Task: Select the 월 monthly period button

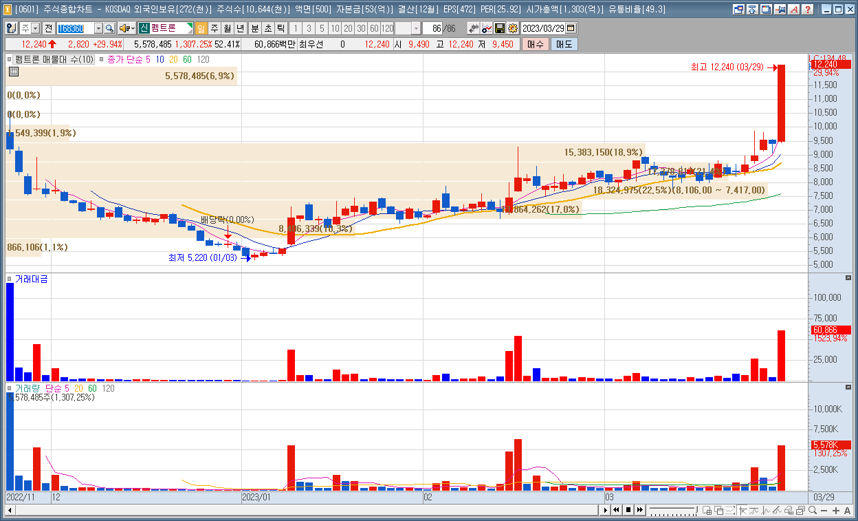Action: (228, 28)
